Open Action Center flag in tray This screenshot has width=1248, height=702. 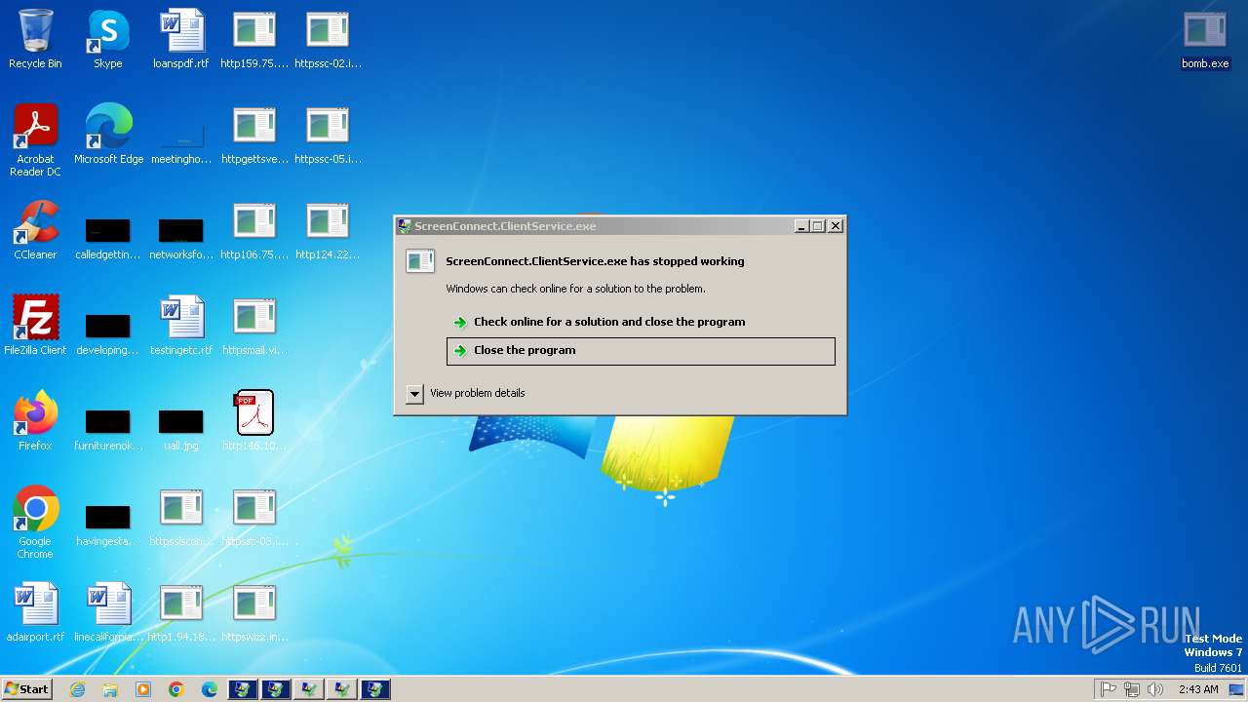1109,689
